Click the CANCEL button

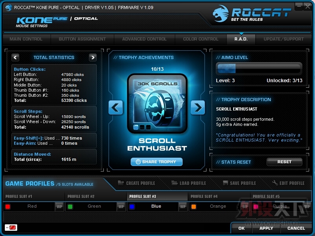coord(296,228)
